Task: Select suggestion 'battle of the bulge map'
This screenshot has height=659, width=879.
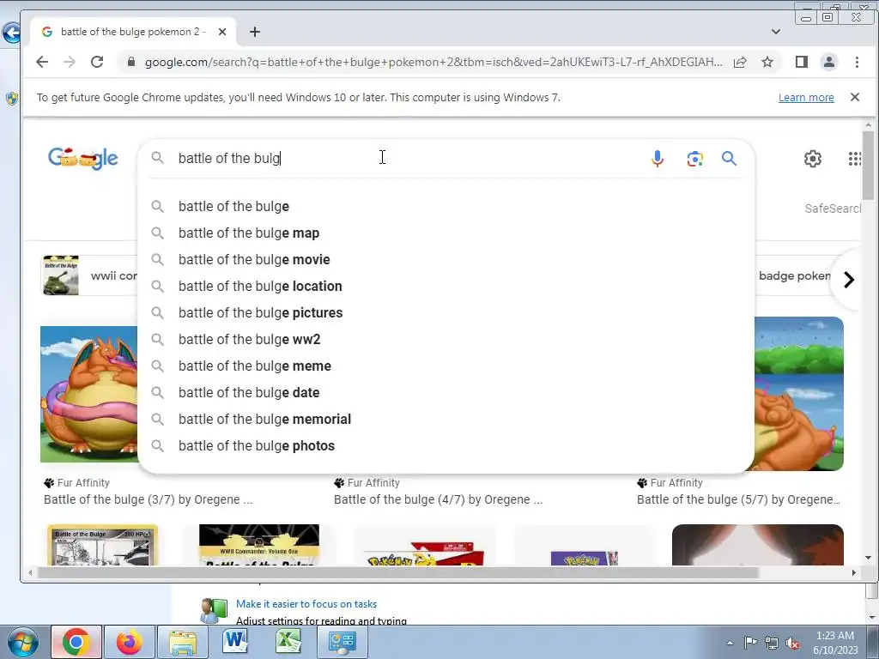Action: [x=446, y=233]
